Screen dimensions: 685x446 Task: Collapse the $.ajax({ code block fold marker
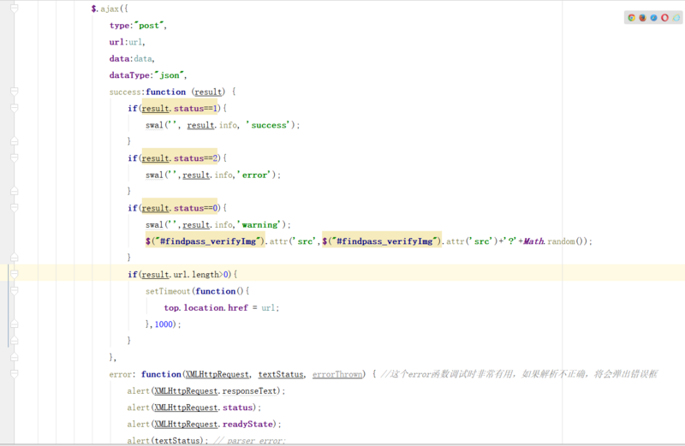point(15,9)
